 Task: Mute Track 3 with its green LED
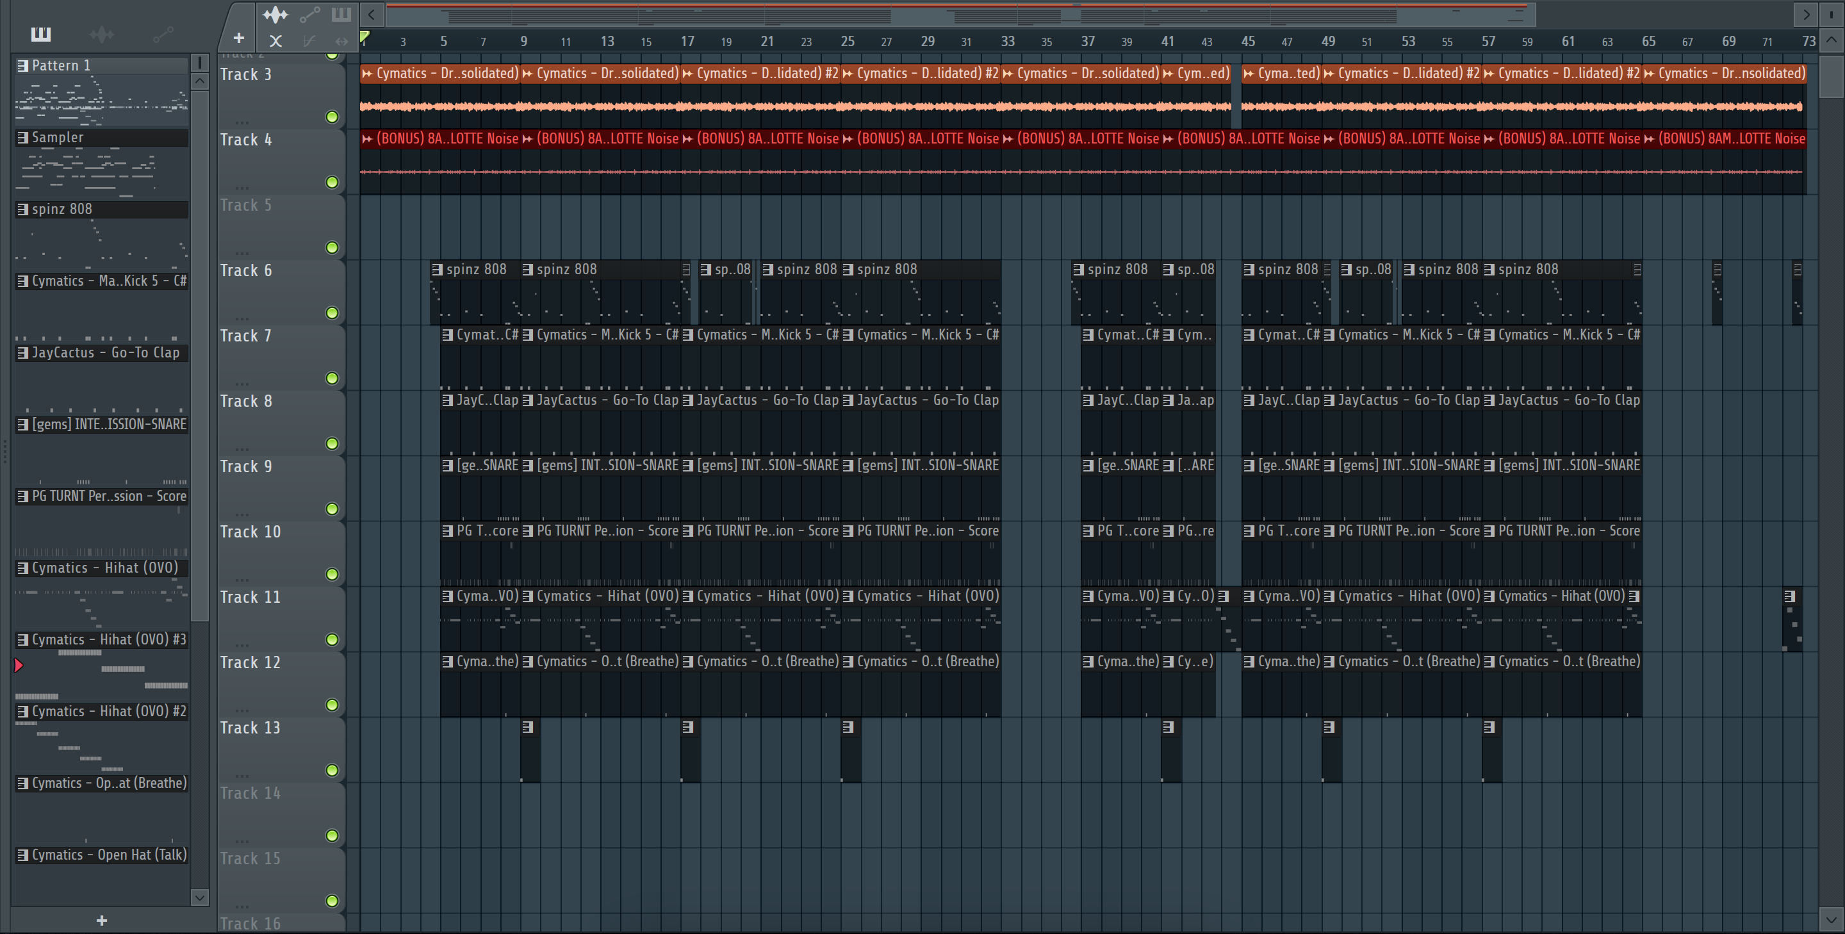(332, 117)
